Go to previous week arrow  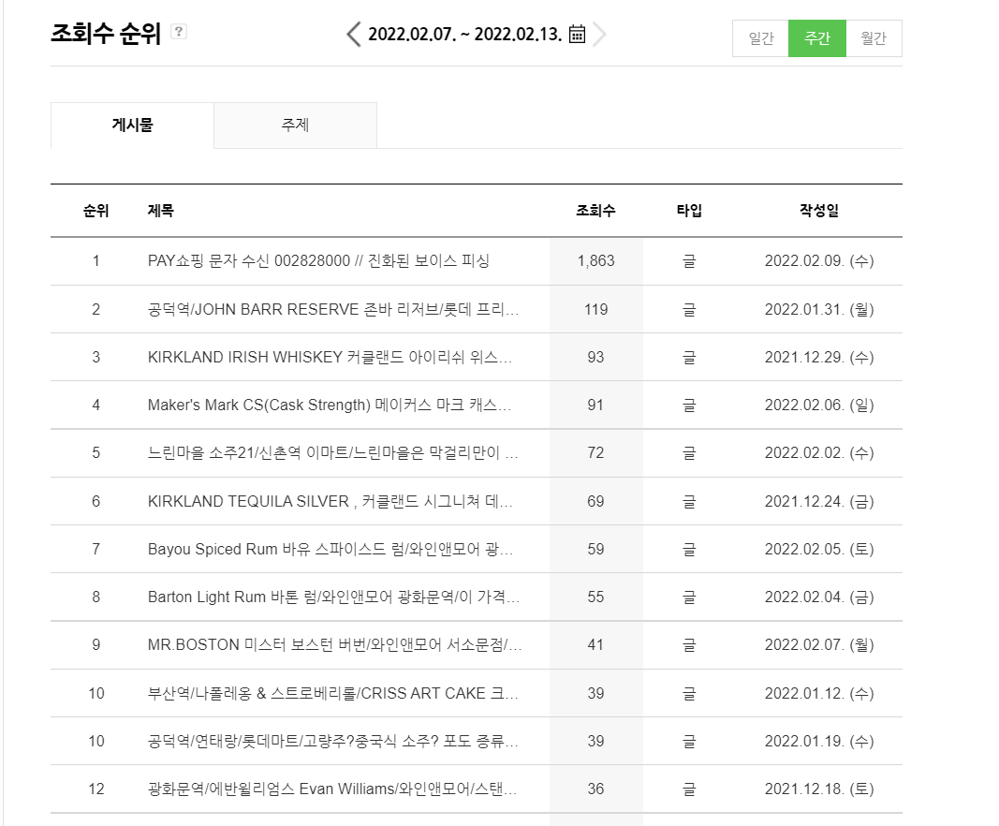[354, 34]
